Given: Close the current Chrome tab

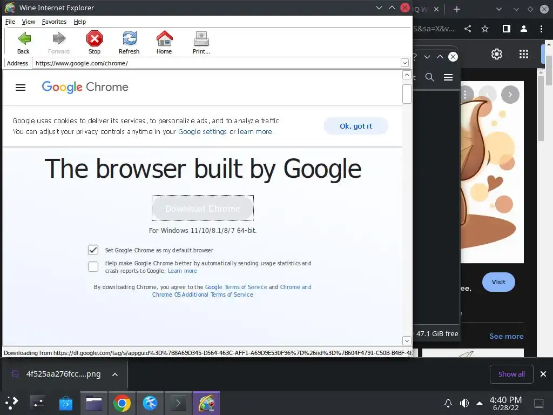Looking at the screenshot, I should (x=436, y=9).
